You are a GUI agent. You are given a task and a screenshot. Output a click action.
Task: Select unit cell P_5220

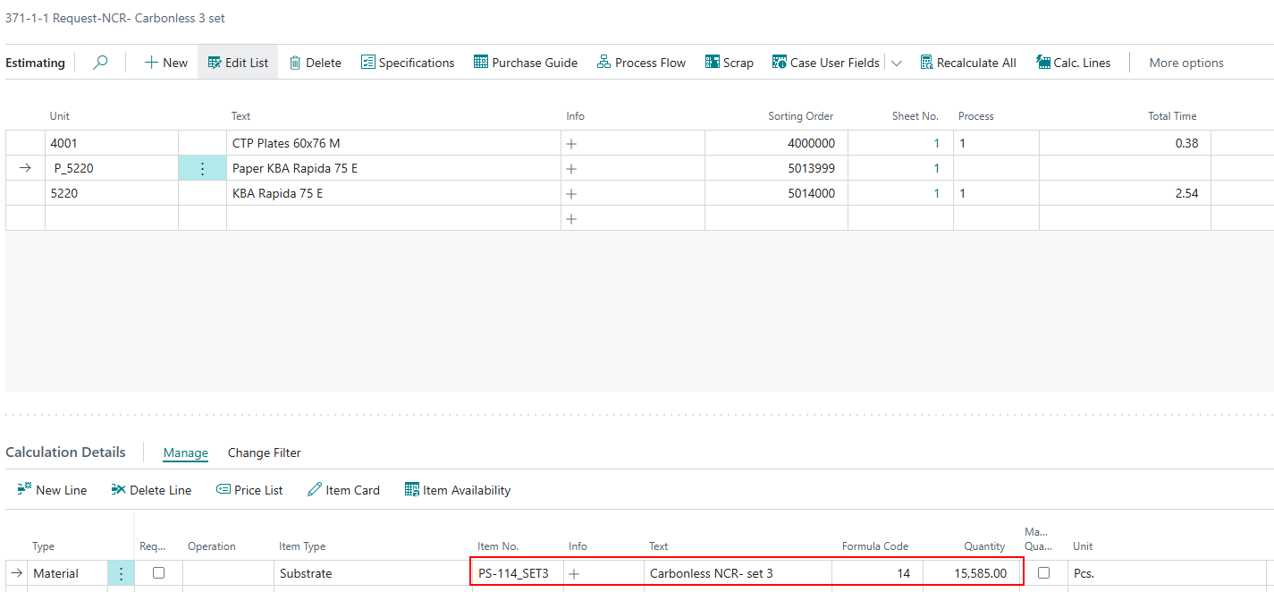pyautogui.click(x=112, y=168)
